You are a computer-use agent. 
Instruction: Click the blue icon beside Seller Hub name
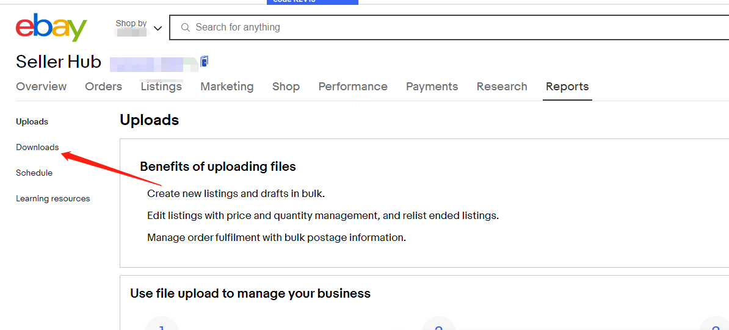coord(204,62)
